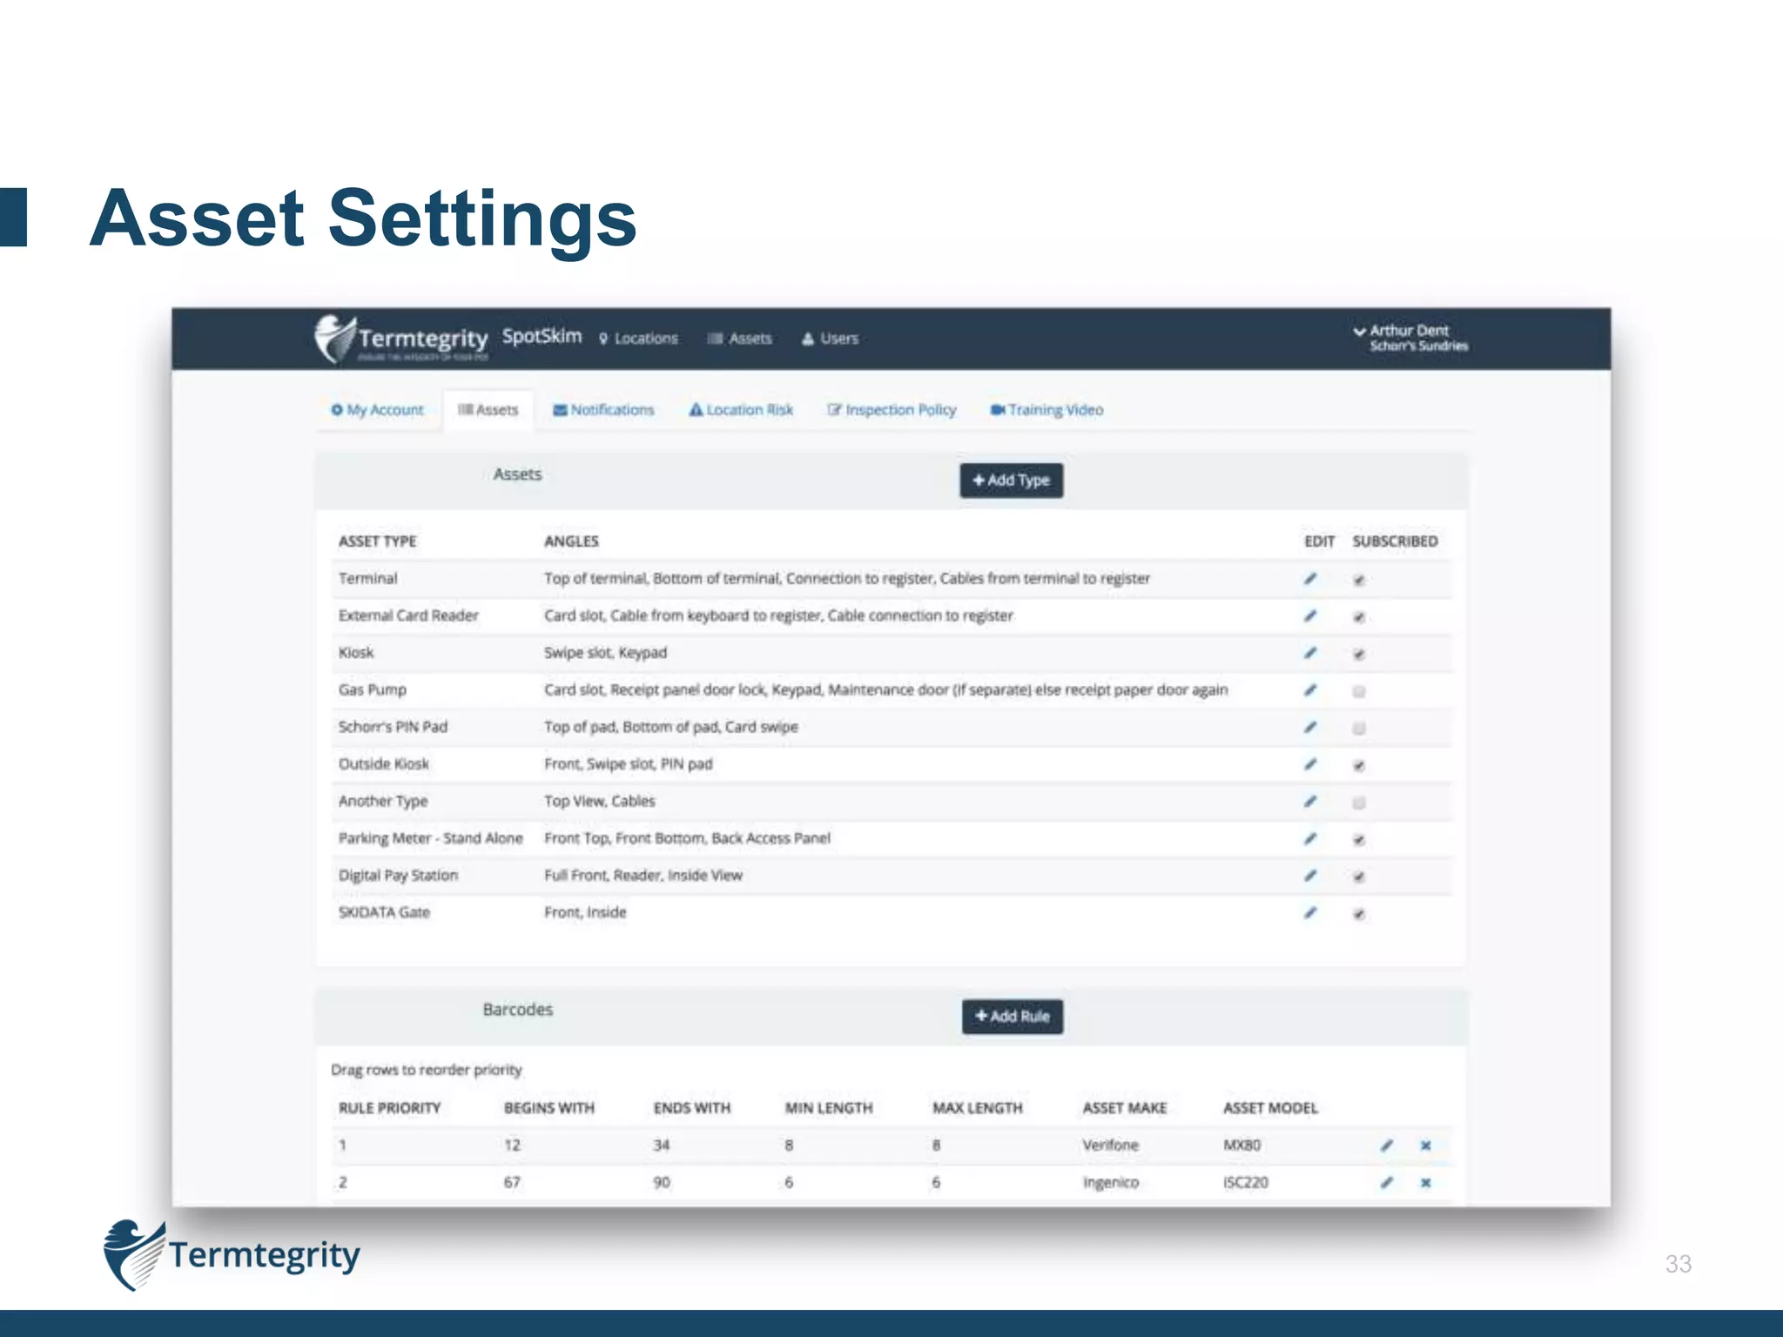Uncheck Kiosk subscribed checkbox
1783x1337 pixels.
coord(1359,655)
